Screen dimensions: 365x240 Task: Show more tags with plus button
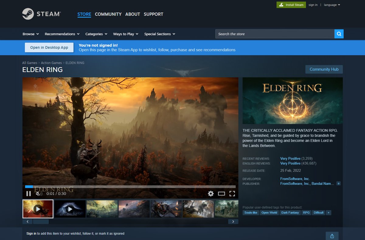click(328, 213)
